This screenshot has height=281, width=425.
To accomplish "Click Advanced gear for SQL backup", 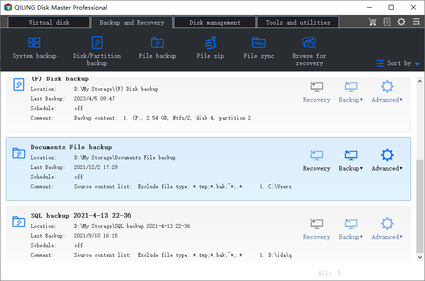I will (387, 224).
